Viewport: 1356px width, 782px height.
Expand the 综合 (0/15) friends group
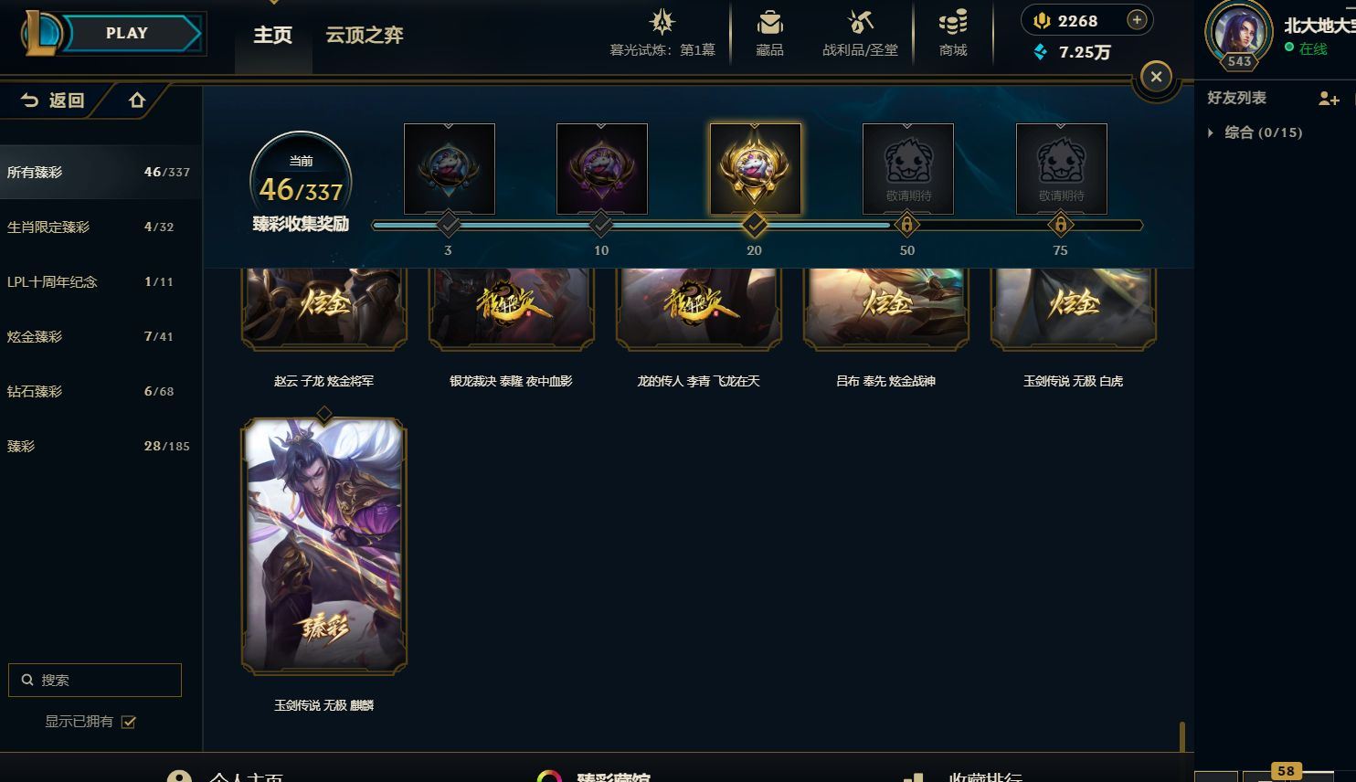pos(1211,132)
